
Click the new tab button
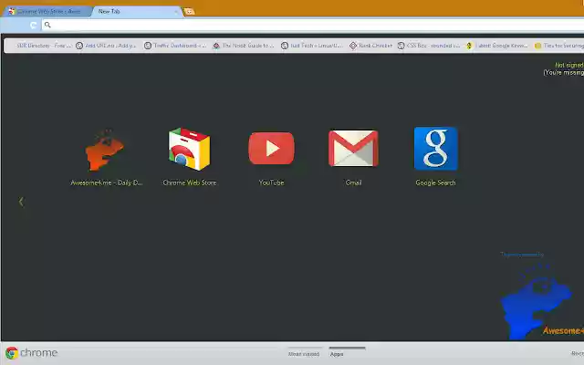tap(189, 12)
